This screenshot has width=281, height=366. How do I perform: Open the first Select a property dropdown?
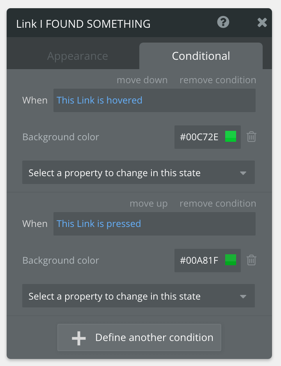(x=139, y=172)
